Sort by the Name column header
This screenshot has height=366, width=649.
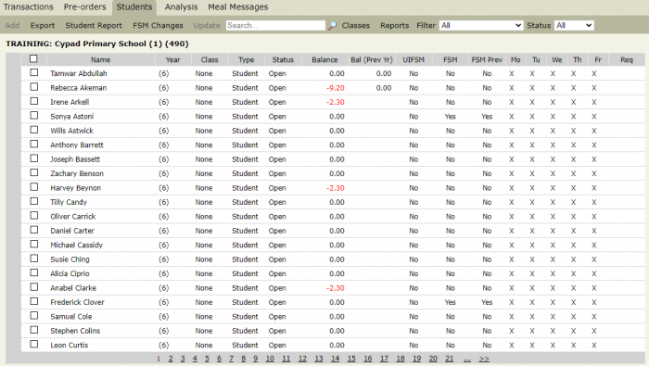tap(100, 59)
